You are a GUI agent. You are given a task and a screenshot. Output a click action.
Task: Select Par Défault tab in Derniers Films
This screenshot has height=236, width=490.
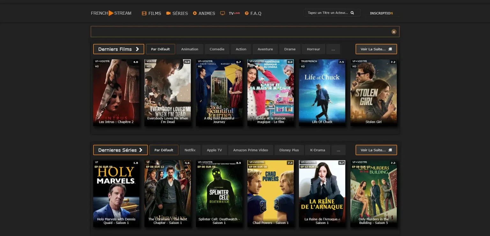click(160, 49)
